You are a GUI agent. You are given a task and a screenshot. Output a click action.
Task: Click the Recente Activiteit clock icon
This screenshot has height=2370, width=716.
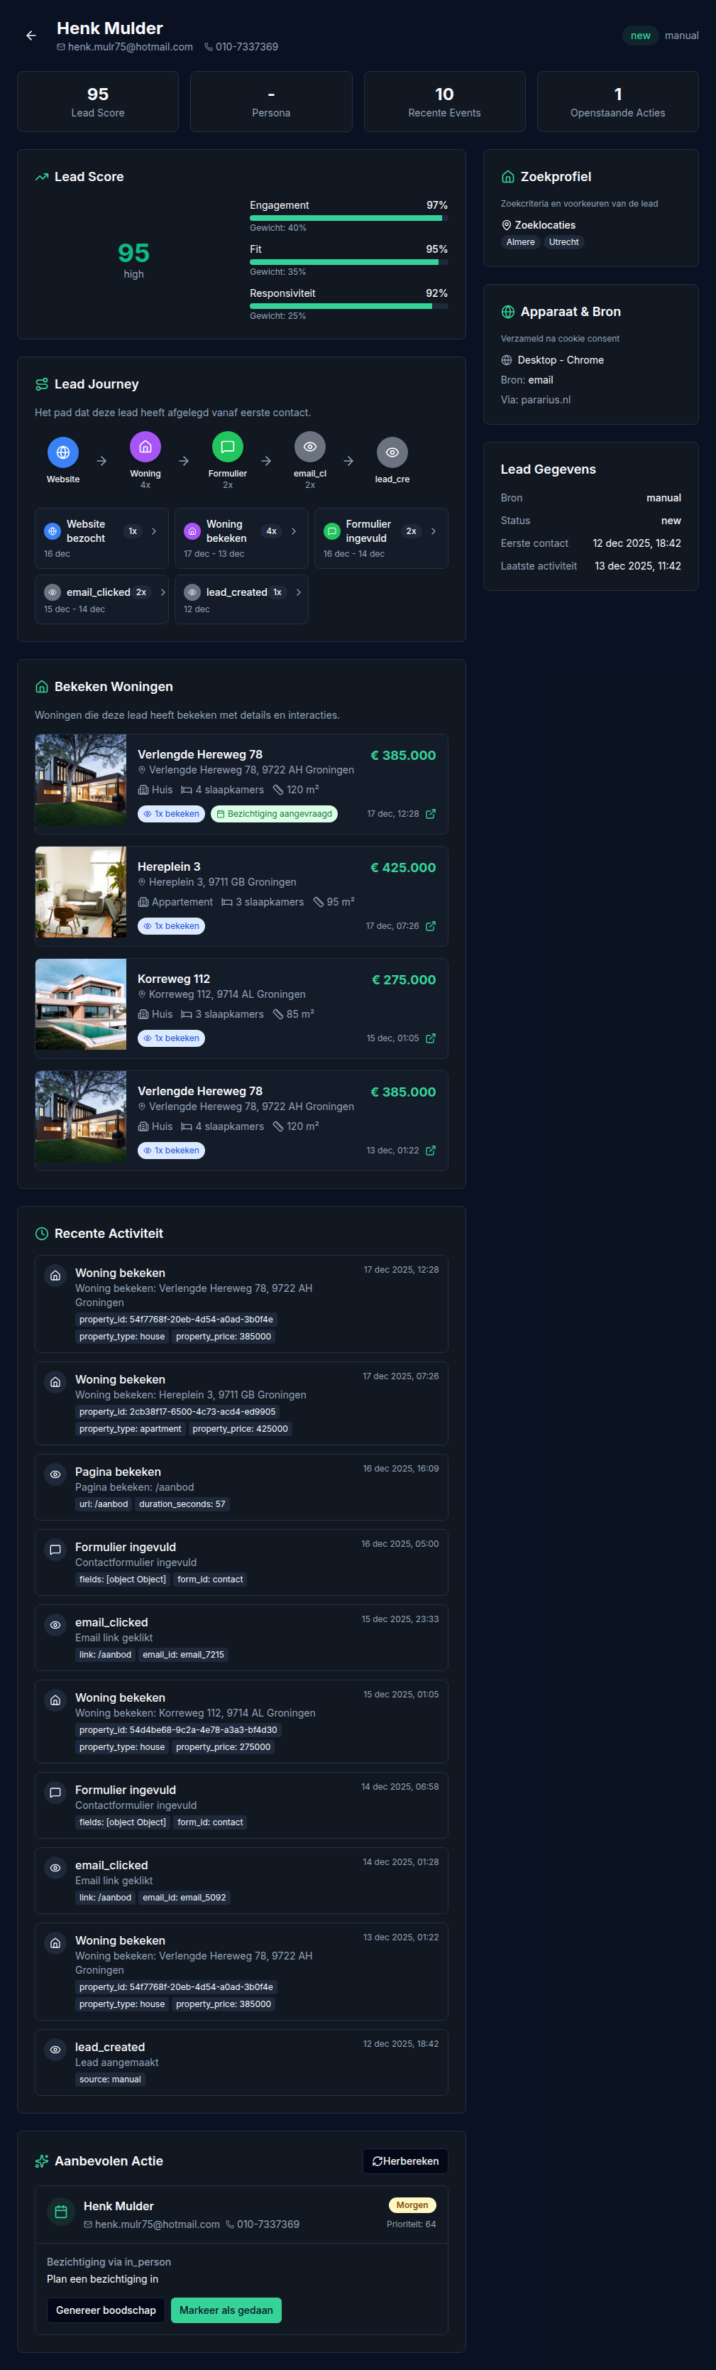(41, 1234)
